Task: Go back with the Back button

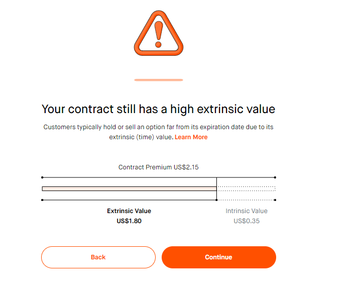Action: click(x=98, y=257)
